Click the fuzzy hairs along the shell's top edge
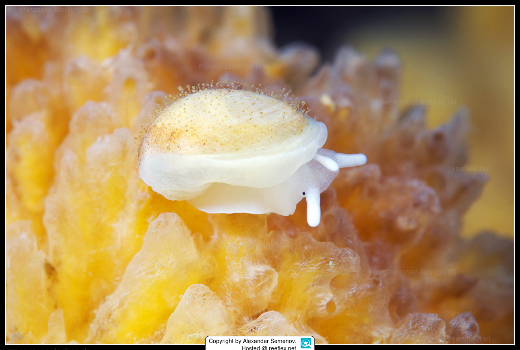The height and width of the screenshot is (350, 520). tap(236, 86)
